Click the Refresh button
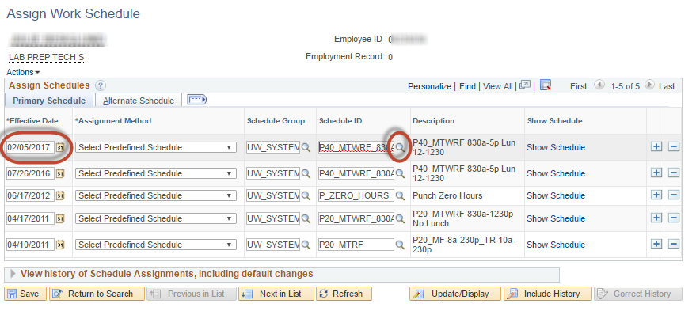Screen dimensions: 696x315 point(344,294)
